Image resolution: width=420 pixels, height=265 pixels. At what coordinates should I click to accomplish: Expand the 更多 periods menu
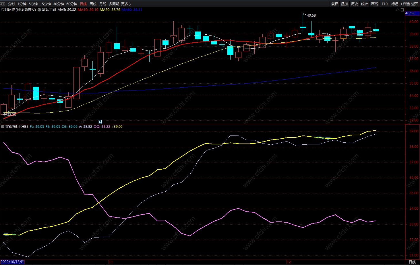126,4
